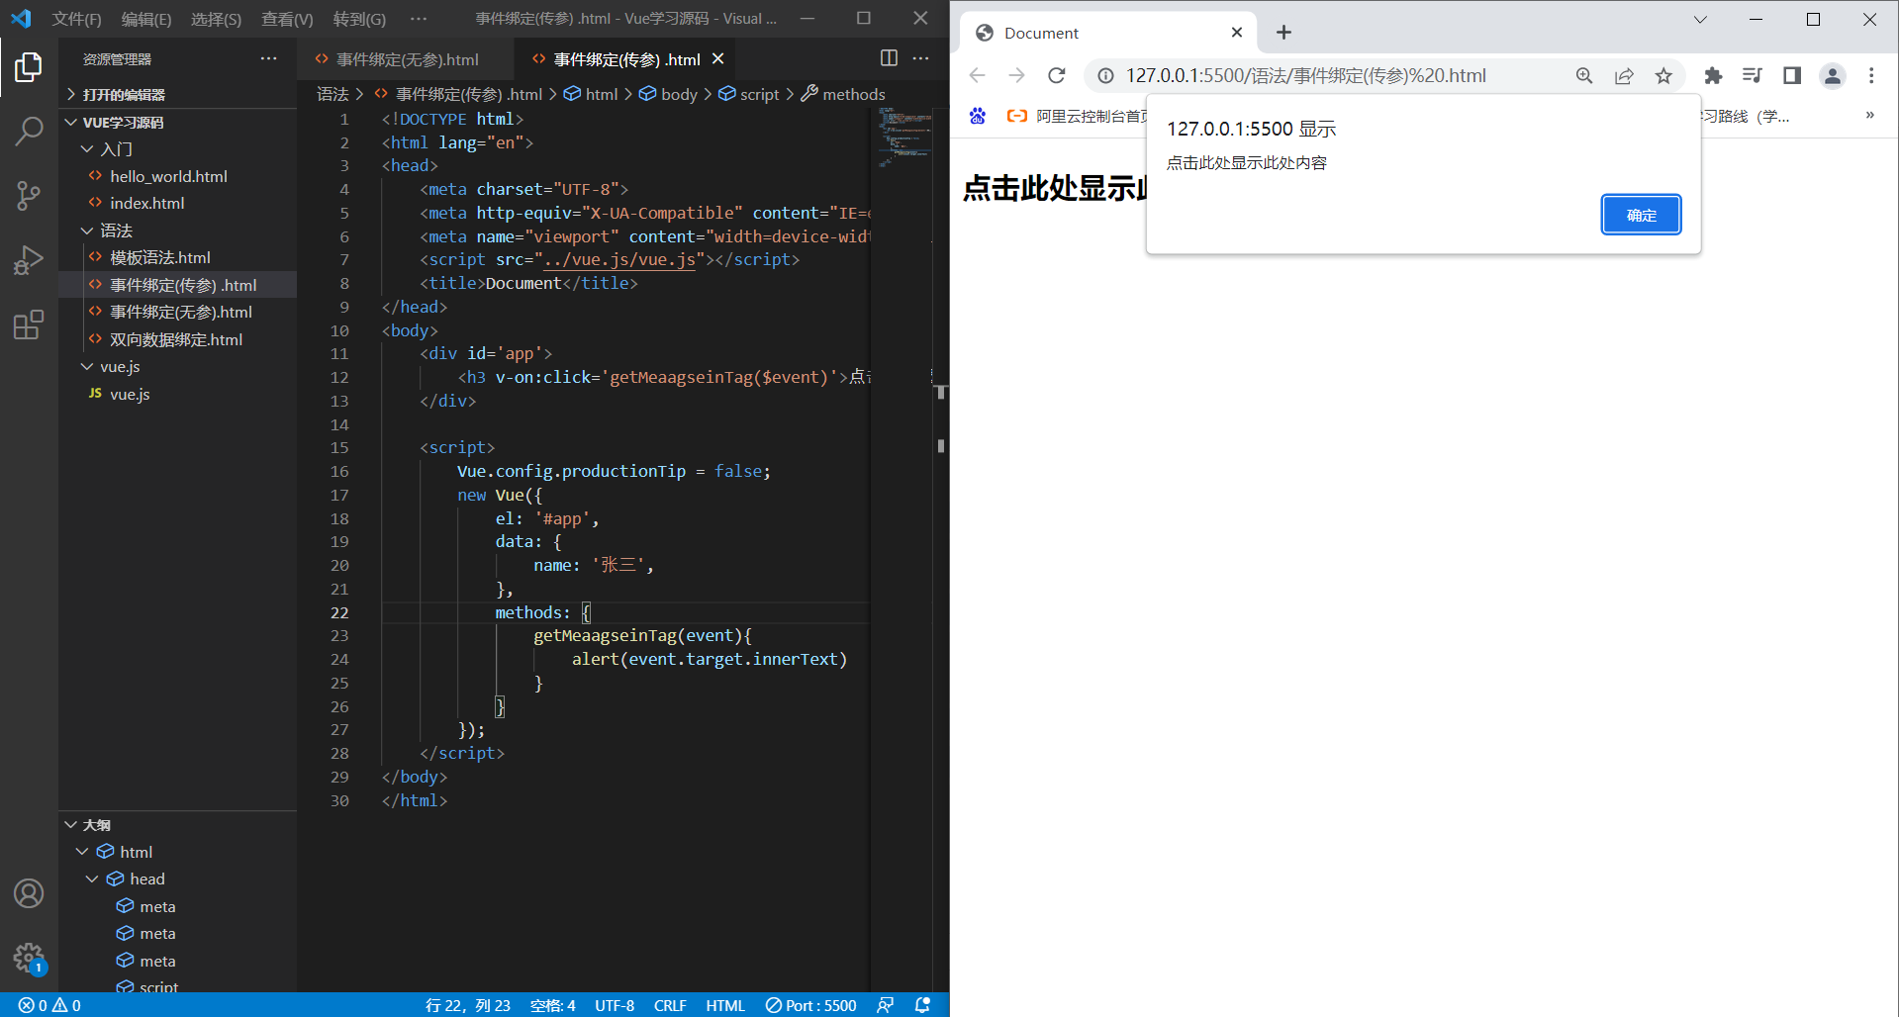This screenshot has height=1017, width=1899.
Task: Open editor more actions ellipsis menu
Action: [x=920, y=58]
